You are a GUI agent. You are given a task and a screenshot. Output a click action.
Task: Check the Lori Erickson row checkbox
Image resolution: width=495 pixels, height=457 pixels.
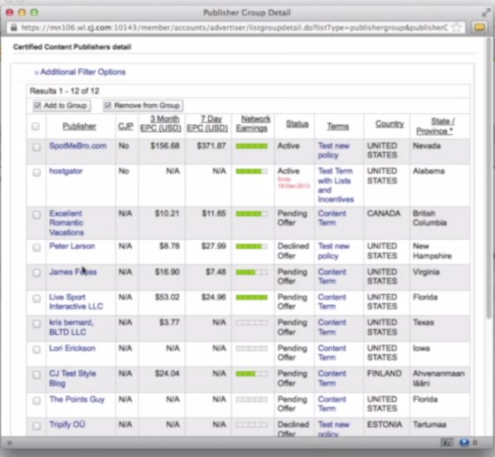[36, 349]
